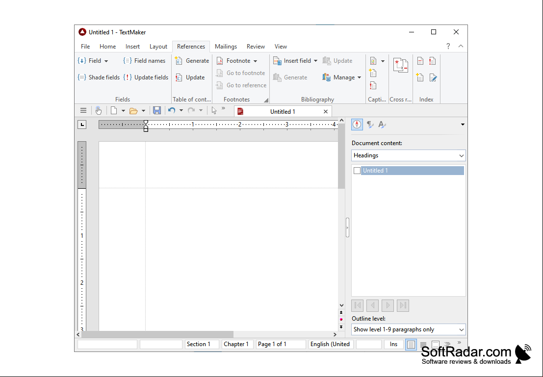Click the sidebar collapse handle
The height and width of the screenshot is (377, 543).
[x=347, y=227]
